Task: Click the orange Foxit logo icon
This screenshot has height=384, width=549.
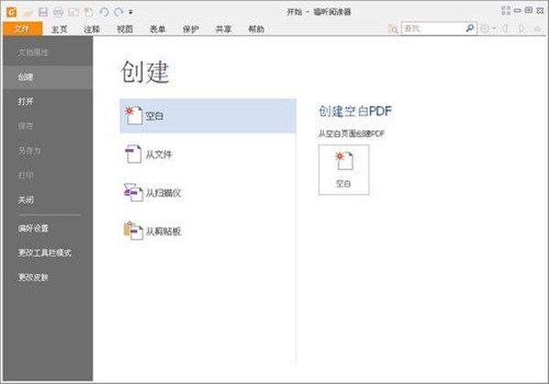Action: coord(12,12)
